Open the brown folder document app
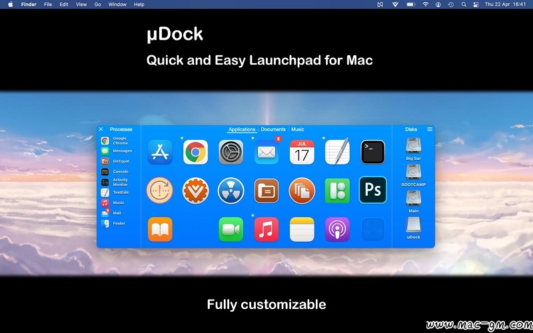The height and width of the screenshot is (333, 533). [x=266, y=190]
